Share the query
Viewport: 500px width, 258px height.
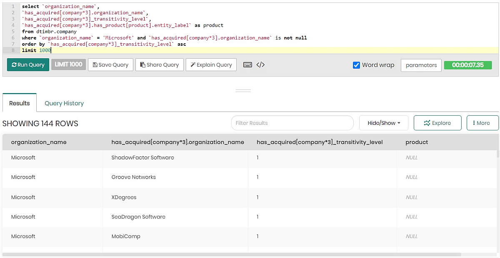160,65
